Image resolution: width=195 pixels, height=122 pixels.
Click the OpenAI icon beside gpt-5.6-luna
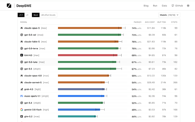tap(22, 62)
